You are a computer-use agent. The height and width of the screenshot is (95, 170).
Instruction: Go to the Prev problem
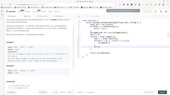(55, 92)
